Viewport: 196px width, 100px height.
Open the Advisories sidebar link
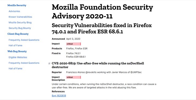[x=14, y=11]
